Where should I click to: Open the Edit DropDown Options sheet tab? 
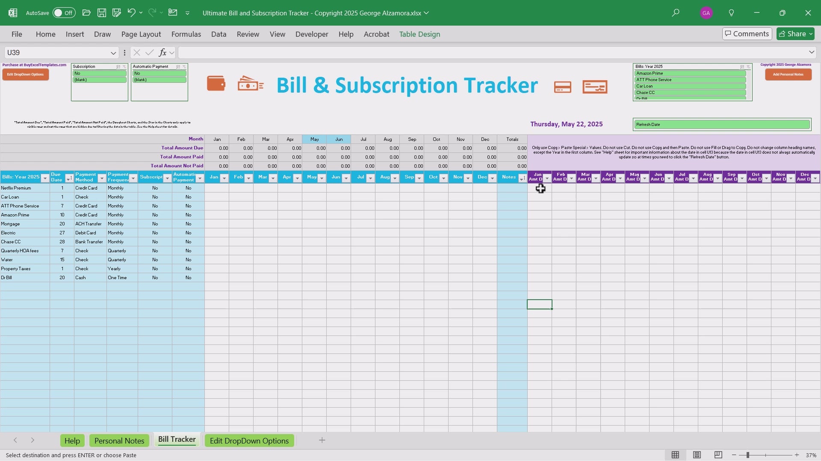point(249,441)
